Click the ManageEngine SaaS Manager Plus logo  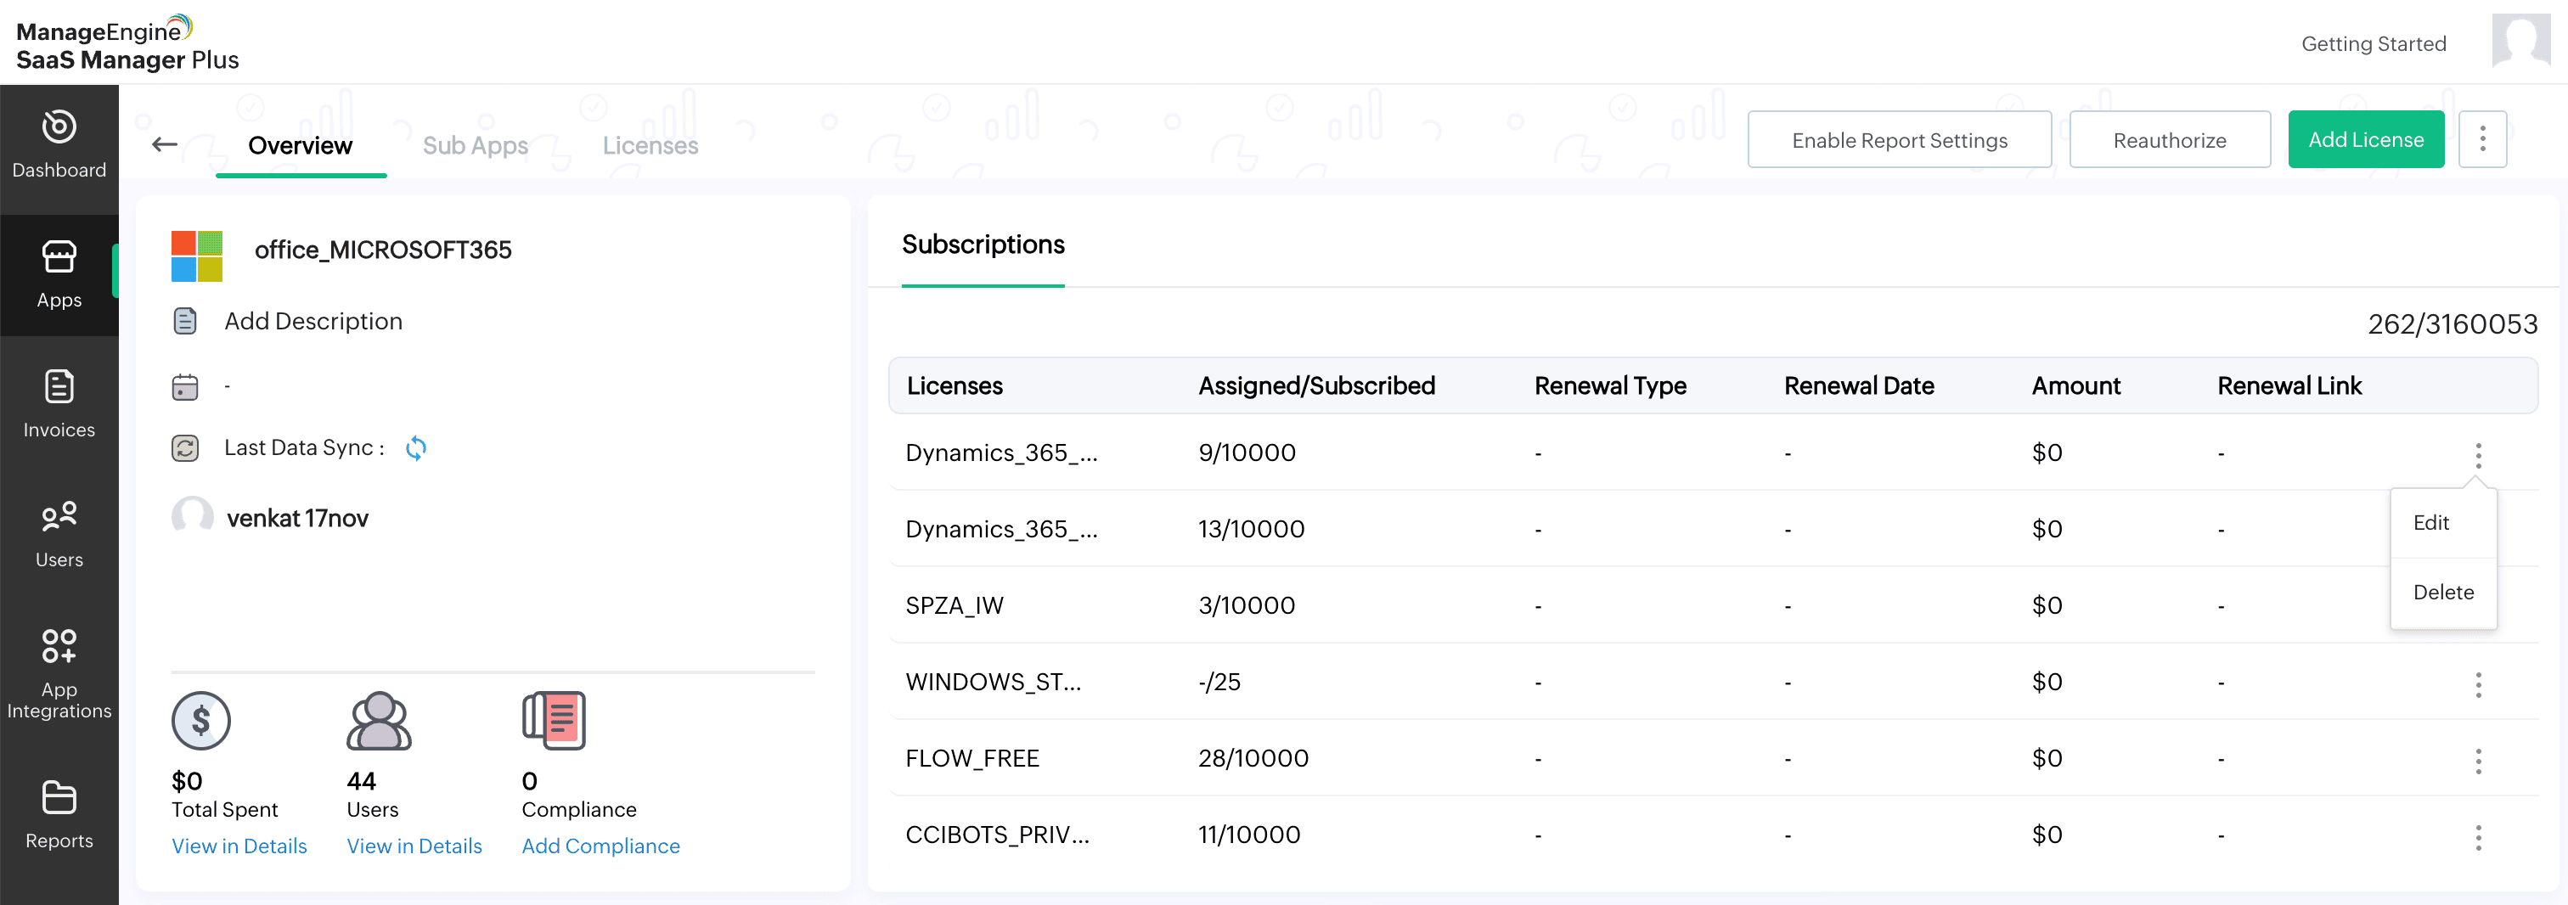tap(127, 44)
